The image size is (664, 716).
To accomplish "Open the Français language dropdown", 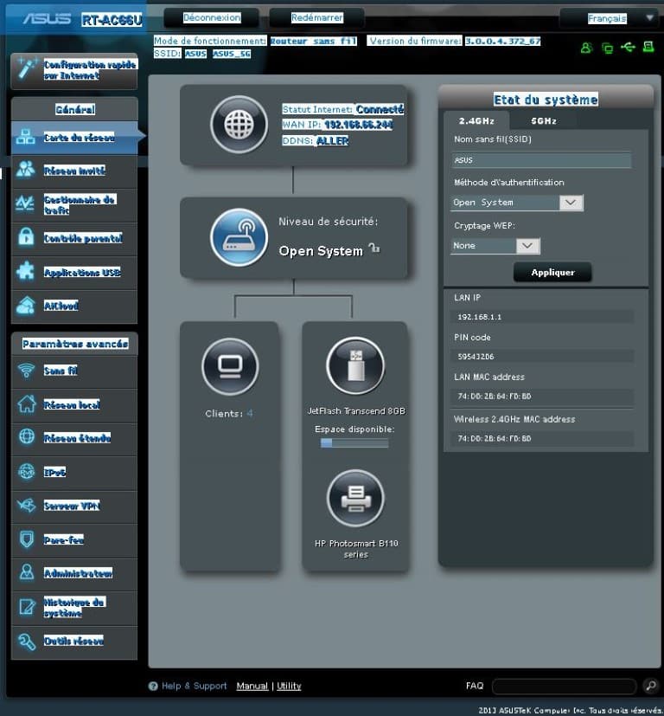I will [x=610, y=18].
